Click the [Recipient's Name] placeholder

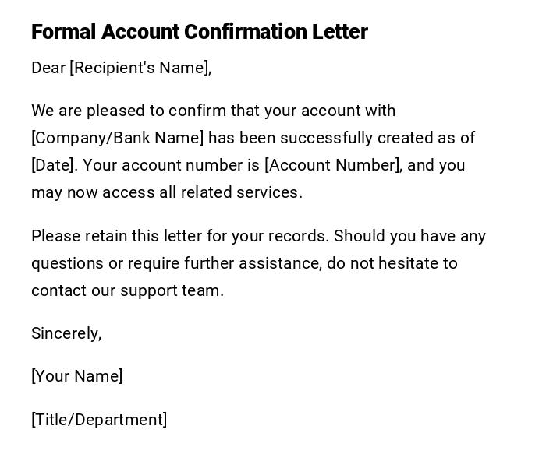tap(140, 68)
